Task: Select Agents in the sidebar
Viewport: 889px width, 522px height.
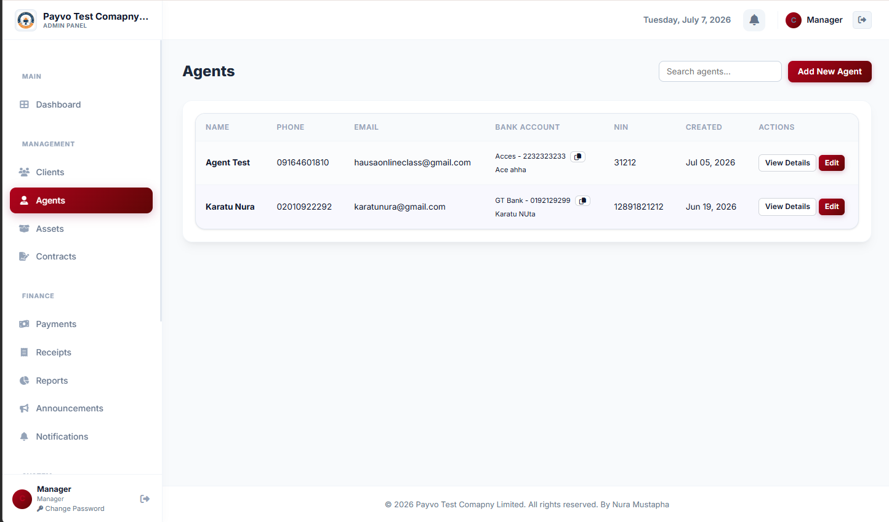Action: pyautogui.click(x=81, y=200)
